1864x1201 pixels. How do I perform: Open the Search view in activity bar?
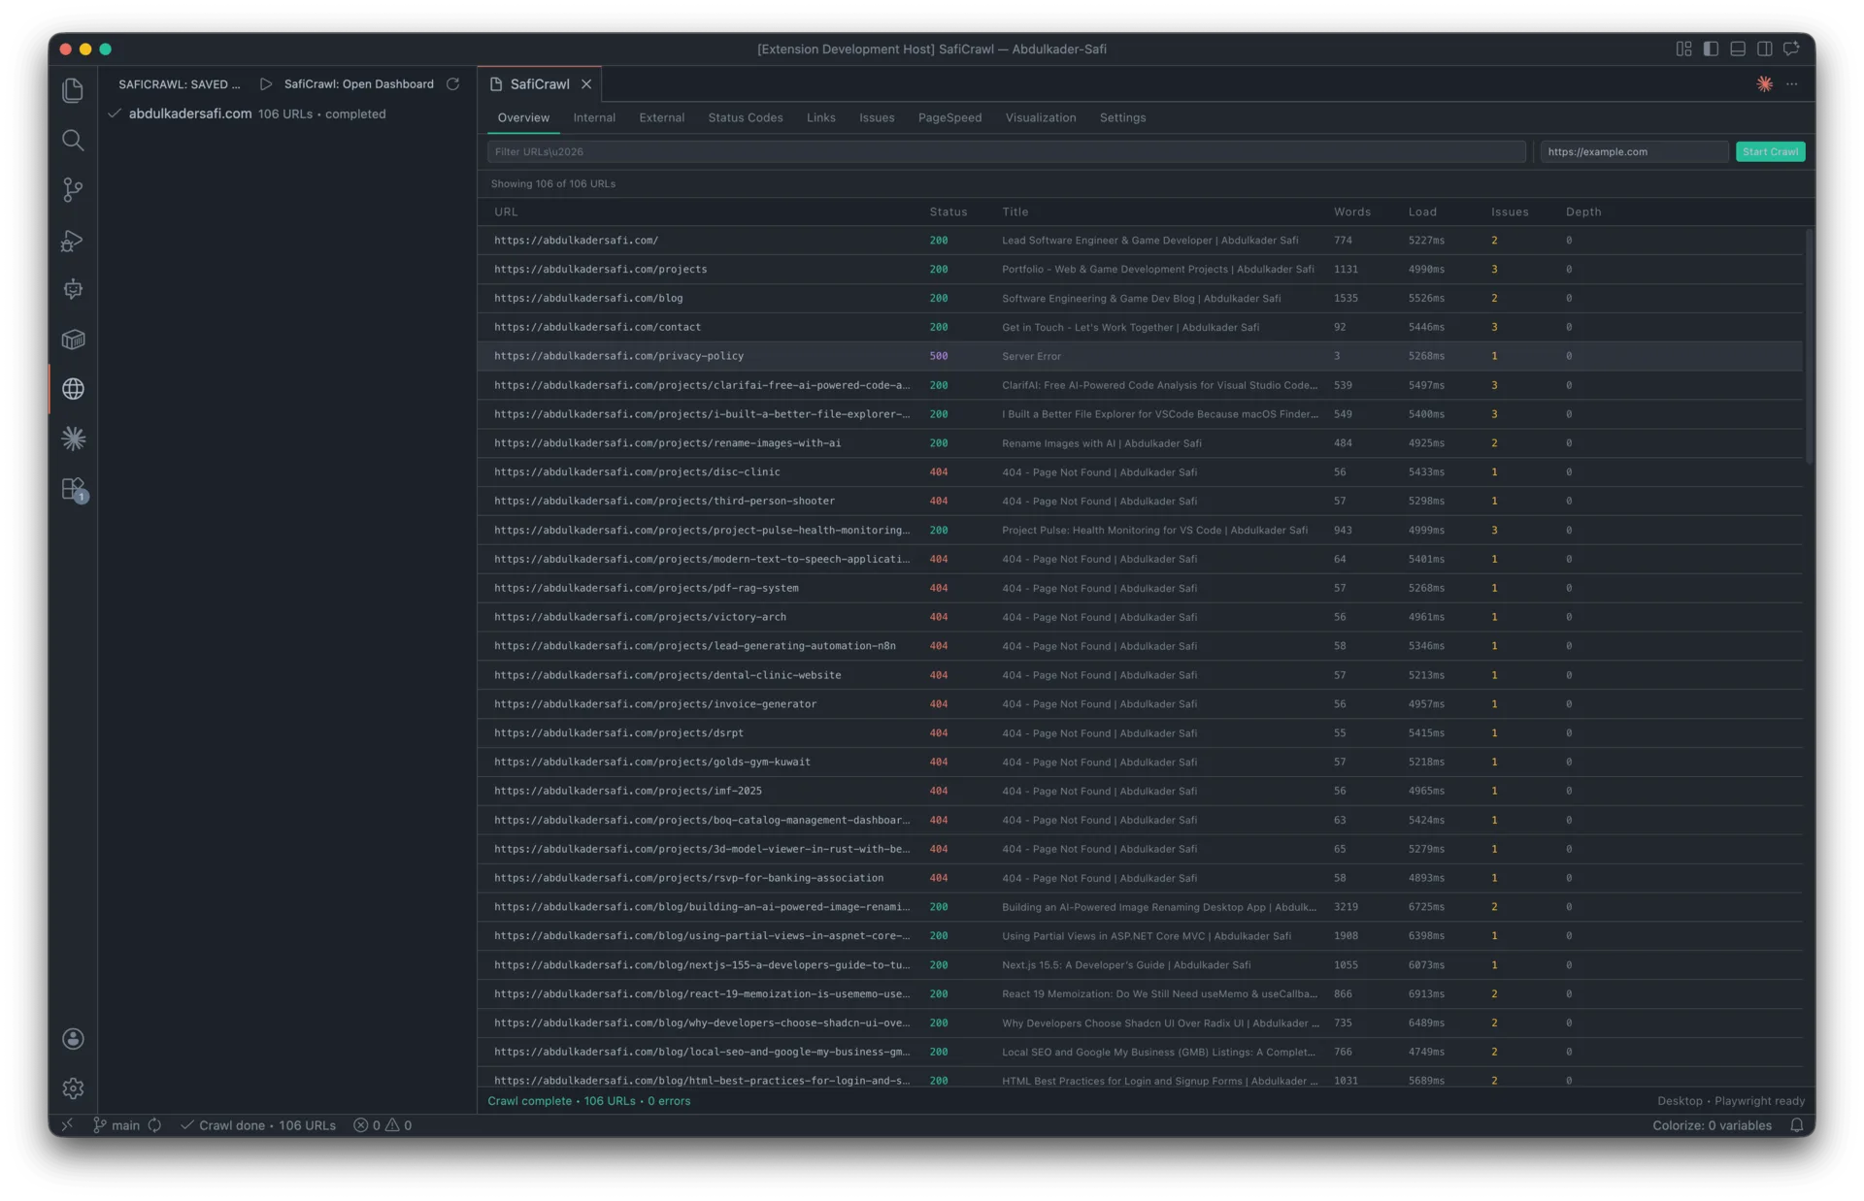pos(73,141)
